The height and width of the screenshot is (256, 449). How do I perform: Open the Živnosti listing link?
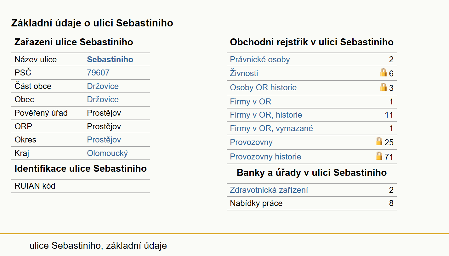pyautogui.click(x=244, y=73)
